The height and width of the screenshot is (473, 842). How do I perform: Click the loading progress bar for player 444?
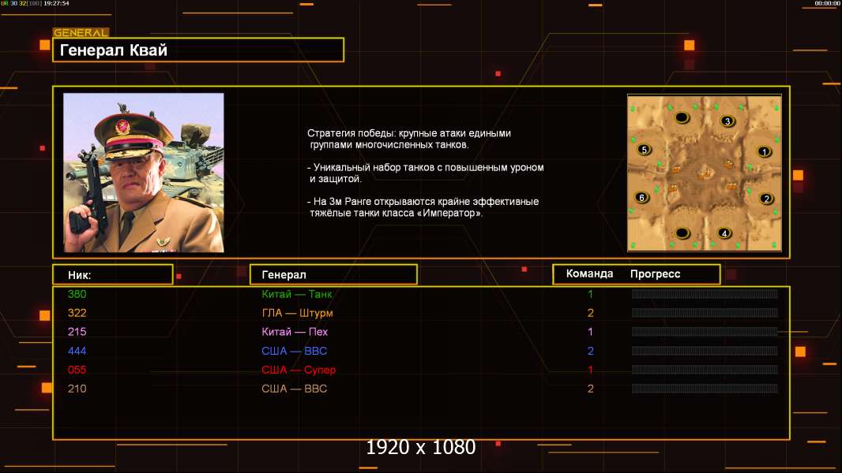tap(705, 351)
